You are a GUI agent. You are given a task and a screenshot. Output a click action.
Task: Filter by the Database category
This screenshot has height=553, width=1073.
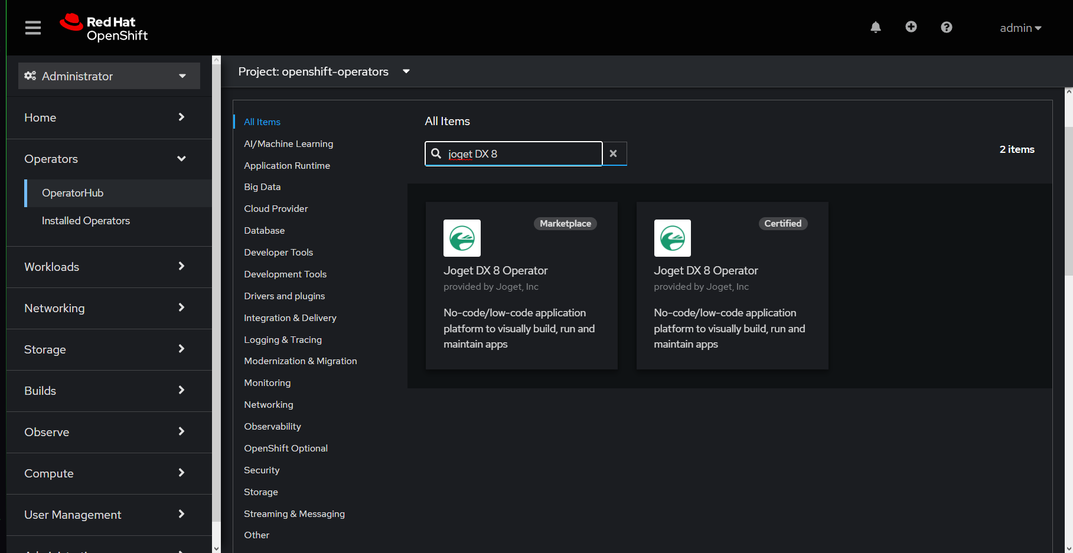coord(264,231)
